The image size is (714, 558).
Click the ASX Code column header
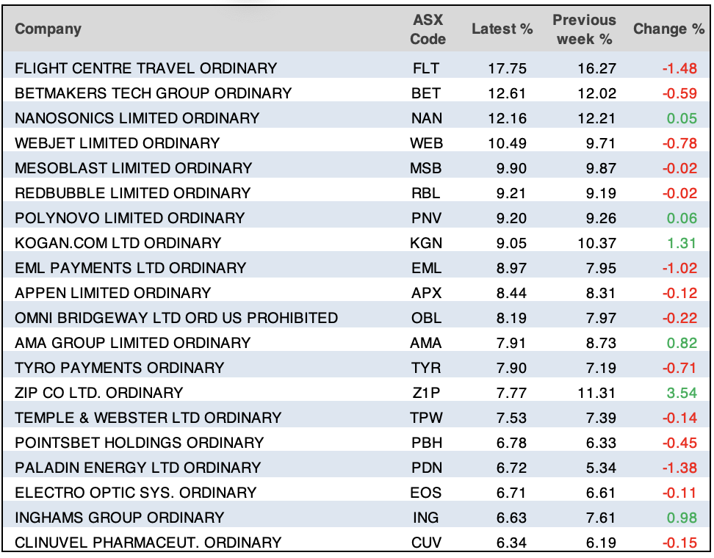pos(428,29)
